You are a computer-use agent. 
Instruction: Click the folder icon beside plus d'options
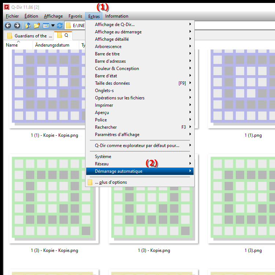90,182
